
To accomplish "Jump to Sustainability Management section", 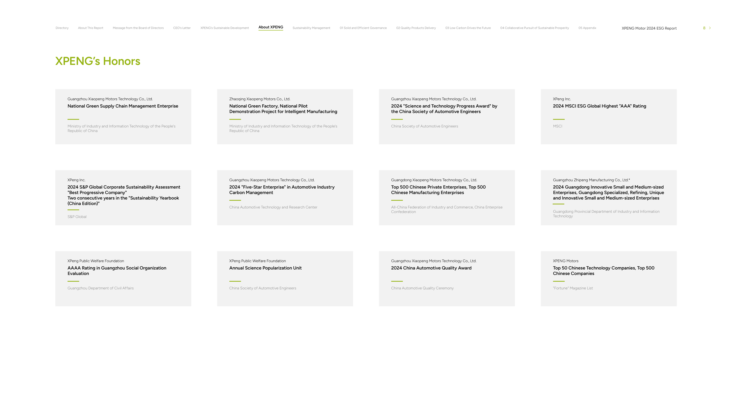I will click(x=311, y=28).
